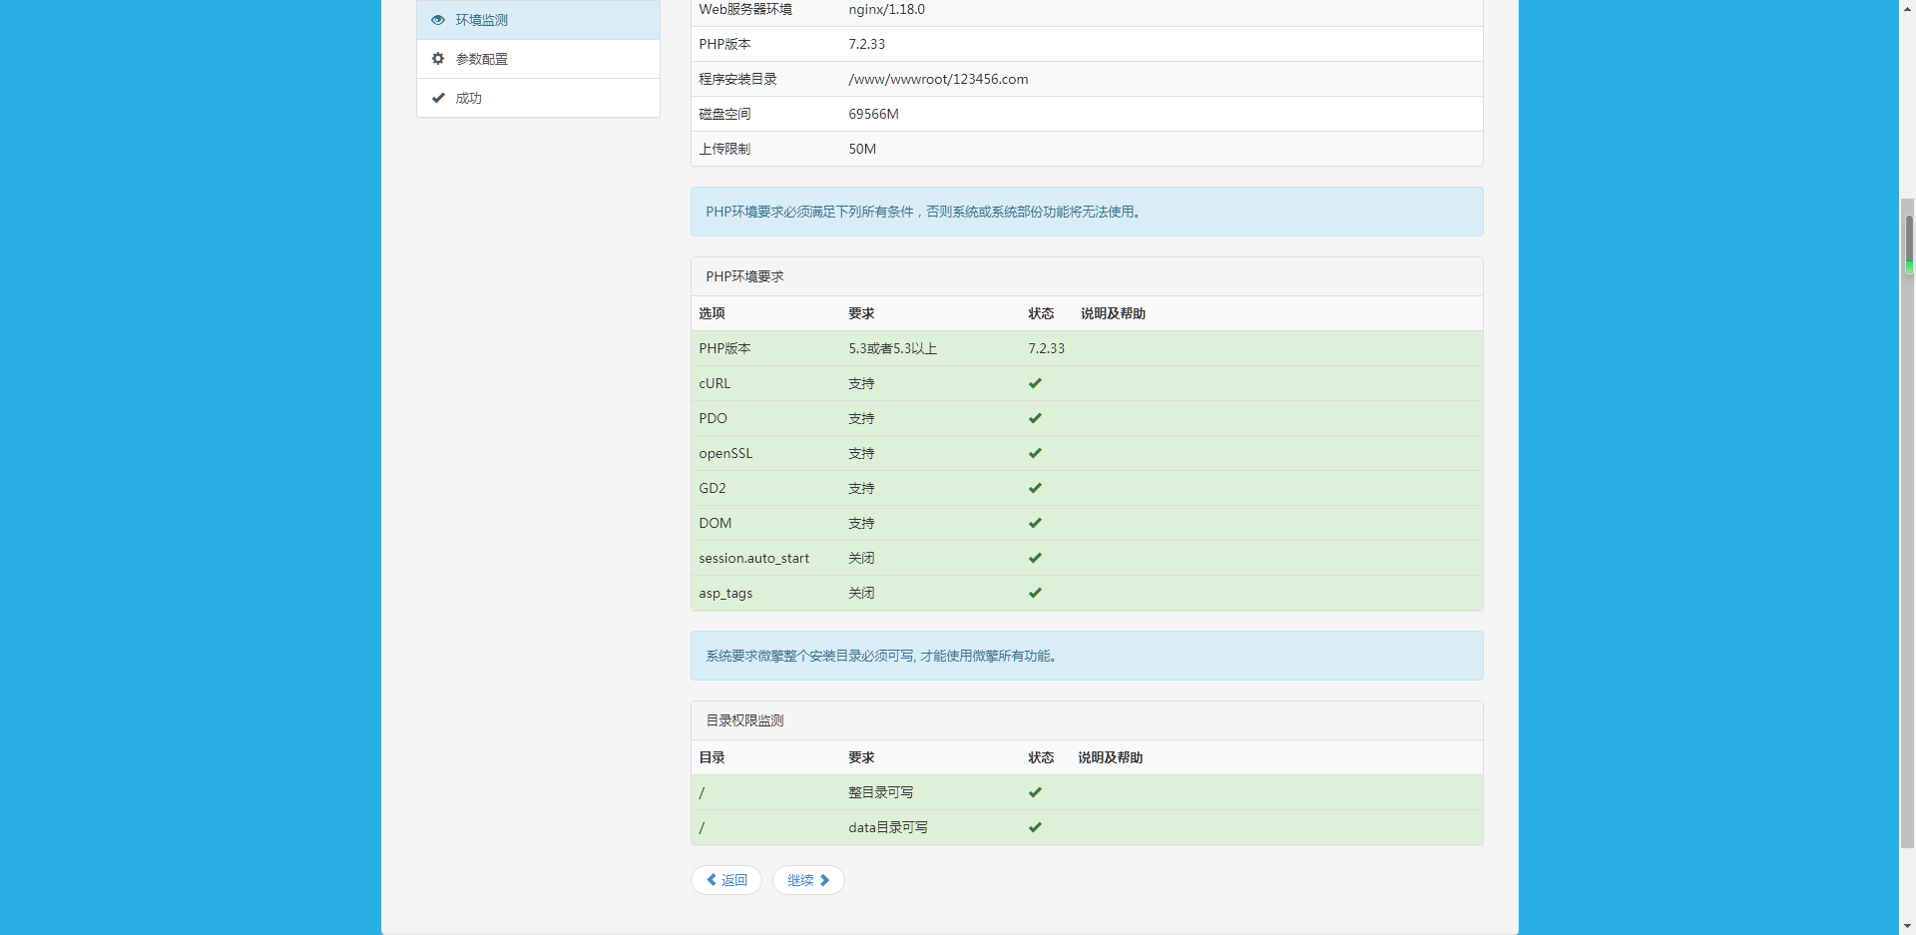Click the cURL option label
Screen dimensions: 1916x935
click(715, 383)
